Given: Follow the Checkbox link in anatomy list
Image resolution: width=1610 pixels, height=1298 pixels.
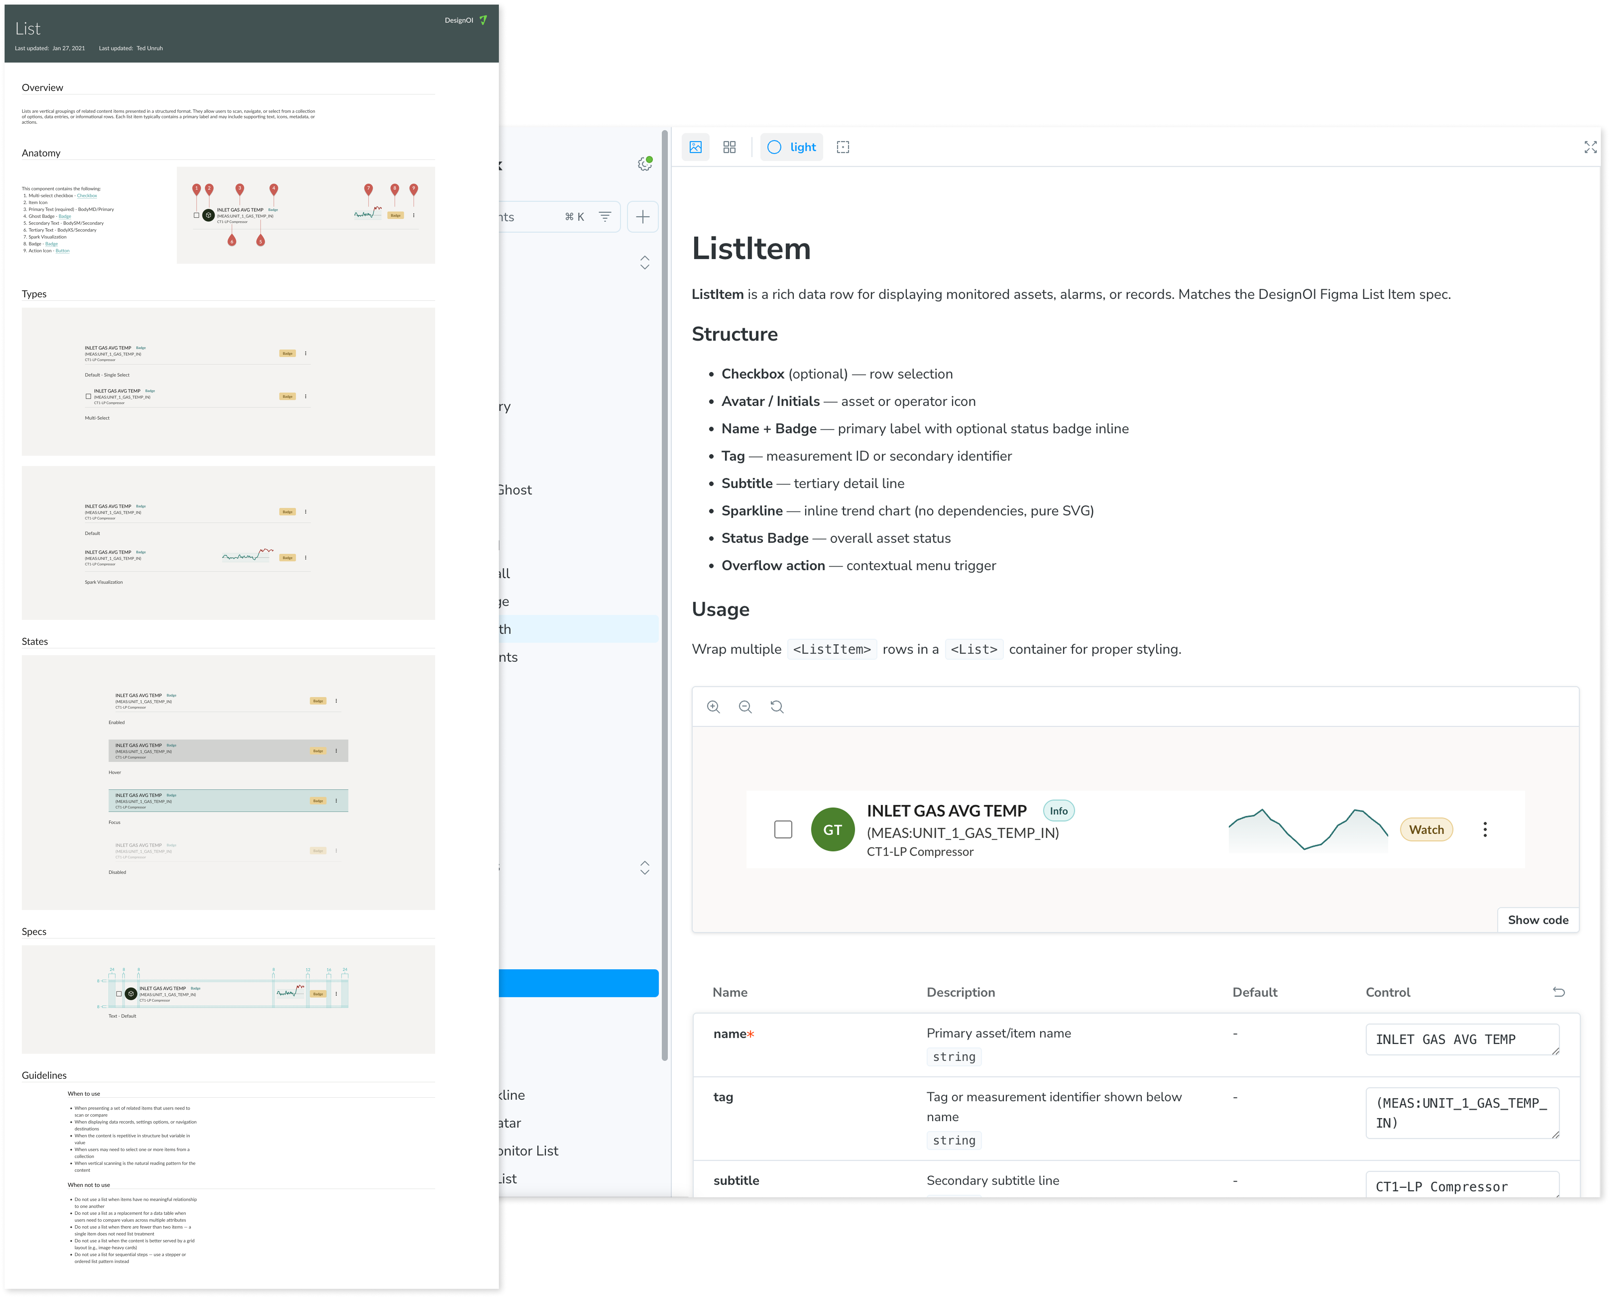Looking at the screenshot, I should pos(87,196).
